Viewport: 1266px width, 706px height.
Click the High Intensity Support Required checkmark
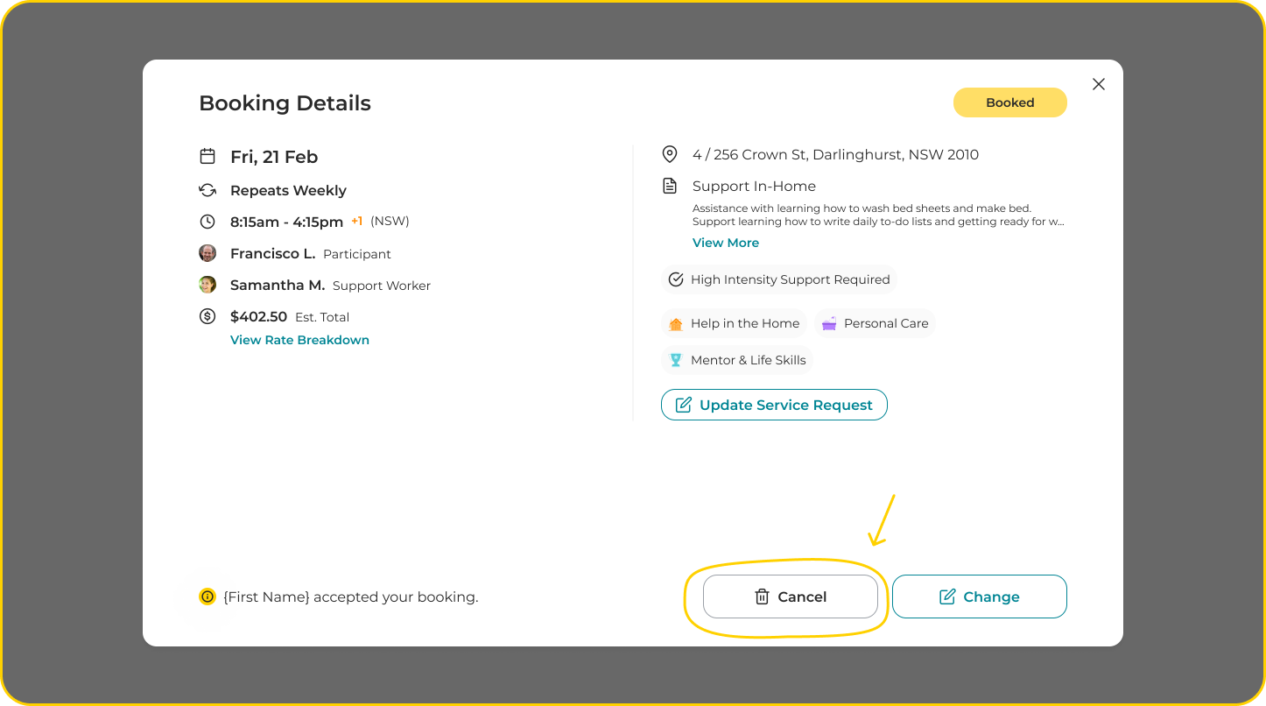(676, 279)
